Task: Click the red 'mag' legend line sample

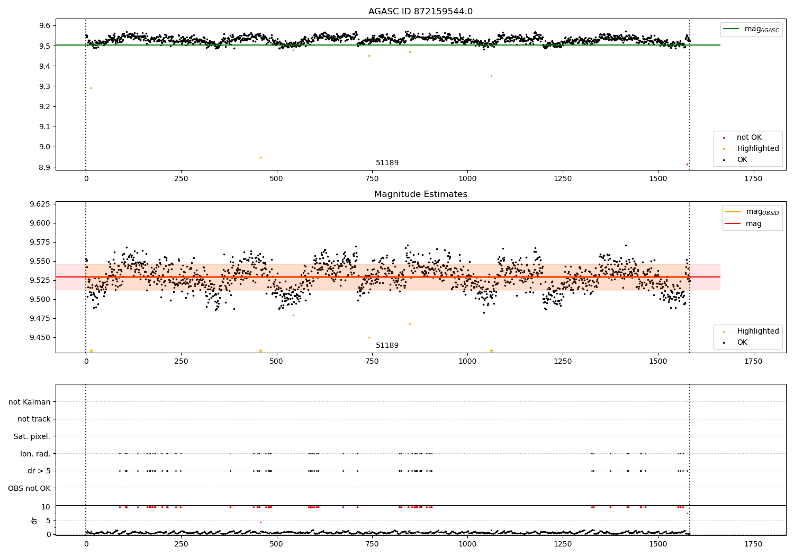Action: pos(733,223)
